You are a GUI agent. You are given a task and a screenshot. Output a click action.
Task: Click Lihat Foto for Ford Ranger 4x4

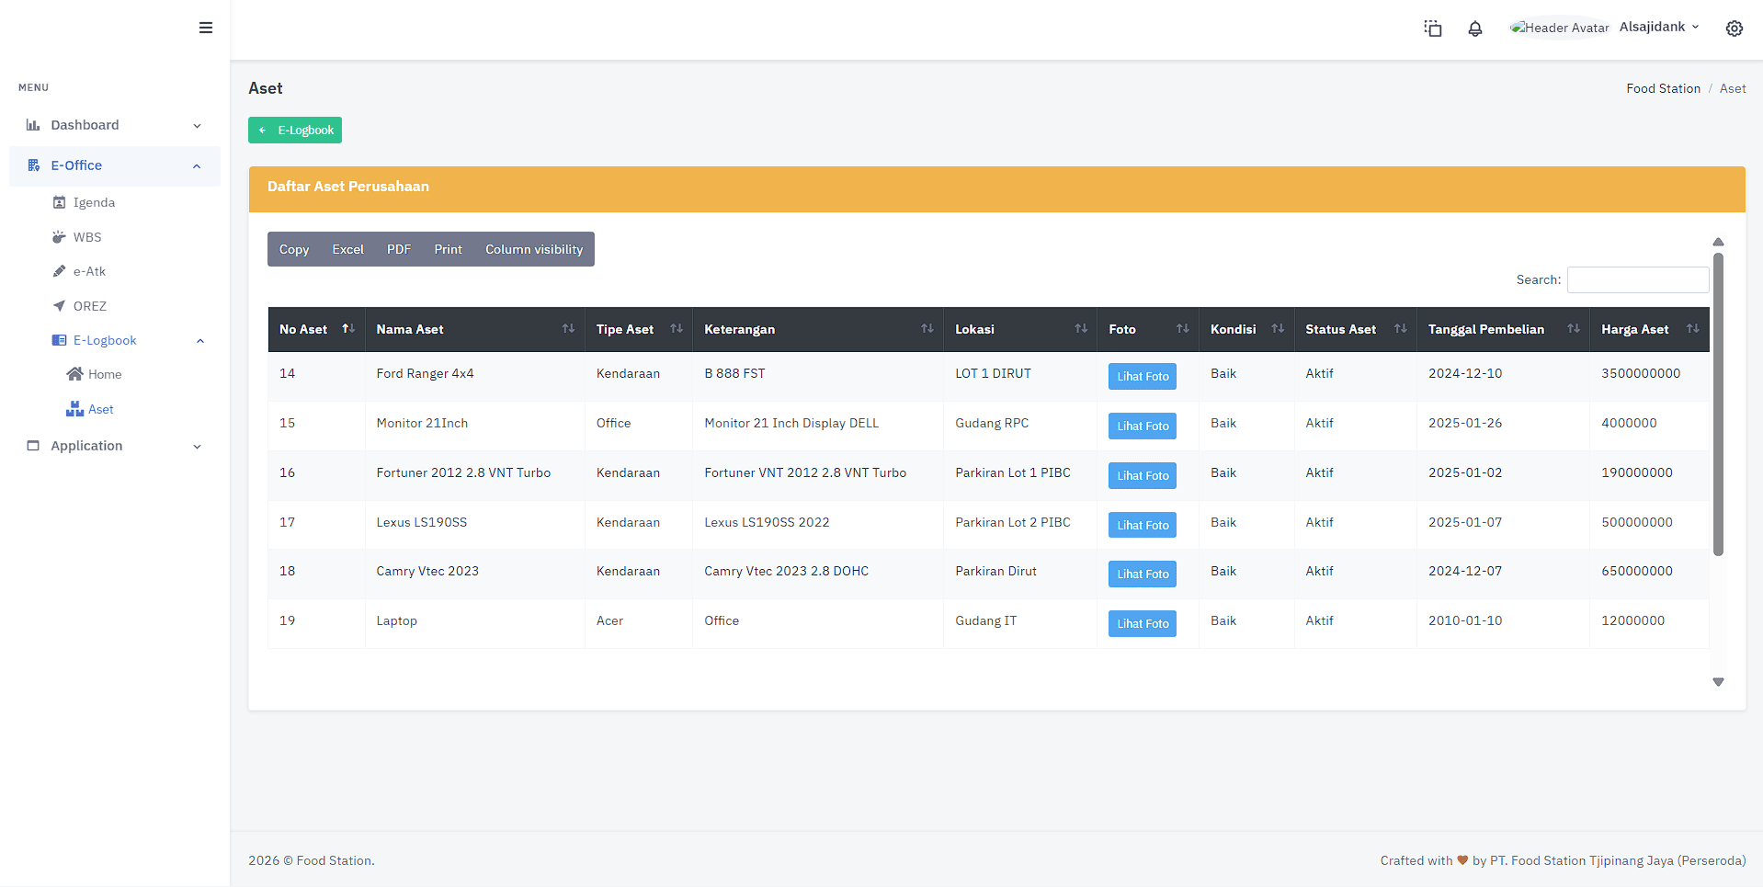pos(1142,376)
